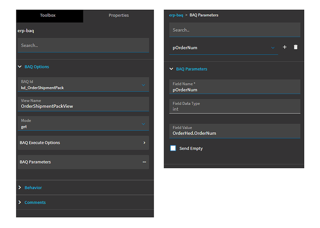Image resolution: width=320 pixels, height=228 pixels.
Task: Open the pOrderNum parameter selector dropdown
Action: (x=273, y=48)
